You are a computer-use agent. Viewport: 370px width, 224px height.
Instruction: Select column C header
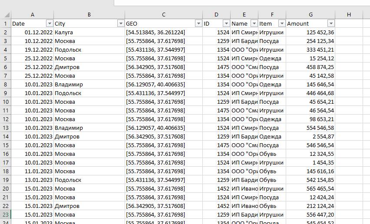tap(164, 15)
